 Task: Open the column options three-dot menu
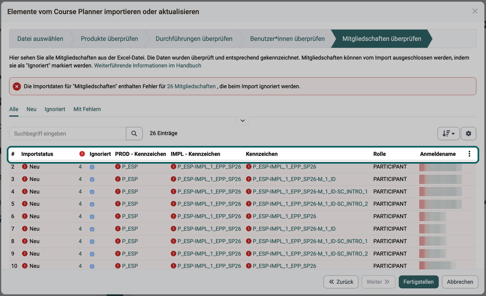coord(469,154)
